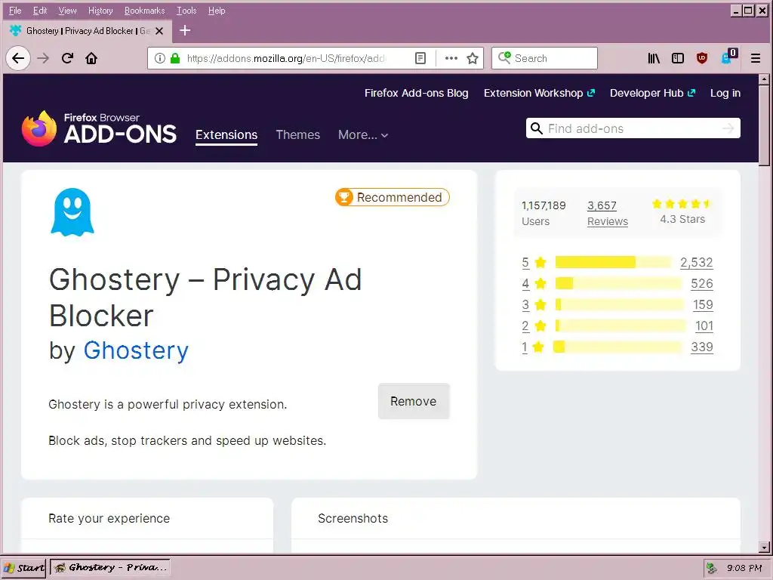Expand the More… dropdown
The height and width of the screenshot is (580, 773).
click(x=363, y=134)
